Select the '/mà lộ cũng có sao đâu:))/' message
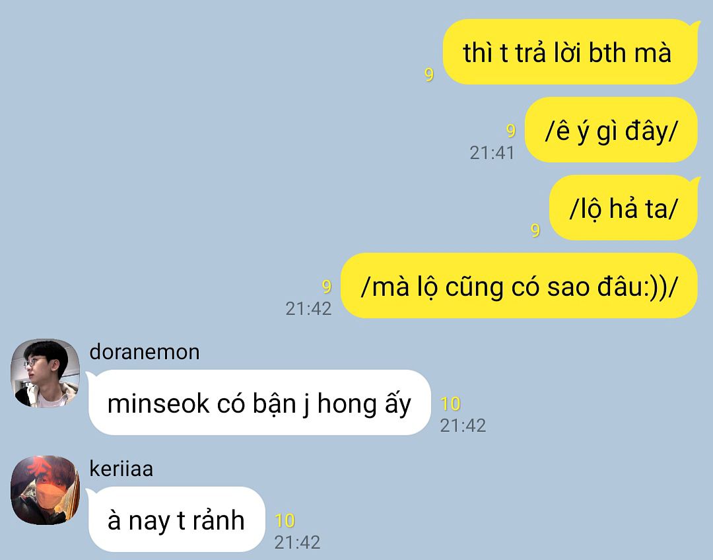This screenshot has width=713, height=560. coord(519,286)
